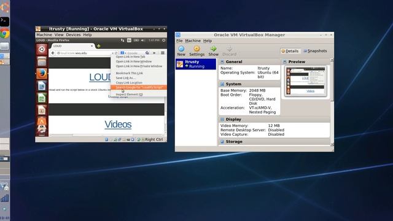
Task: Open LibreOffice Calc in guest launcher
Action: (42, 98)
